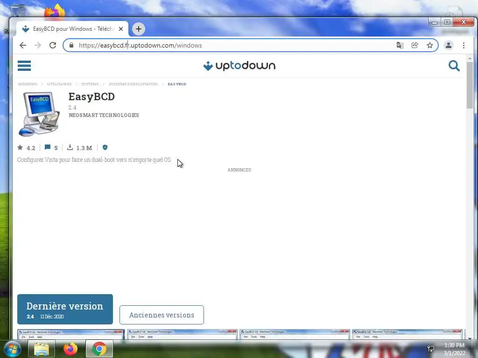Click the network tray icon
Viewport: 478px width, 358px height.
[x=431, y=349]
